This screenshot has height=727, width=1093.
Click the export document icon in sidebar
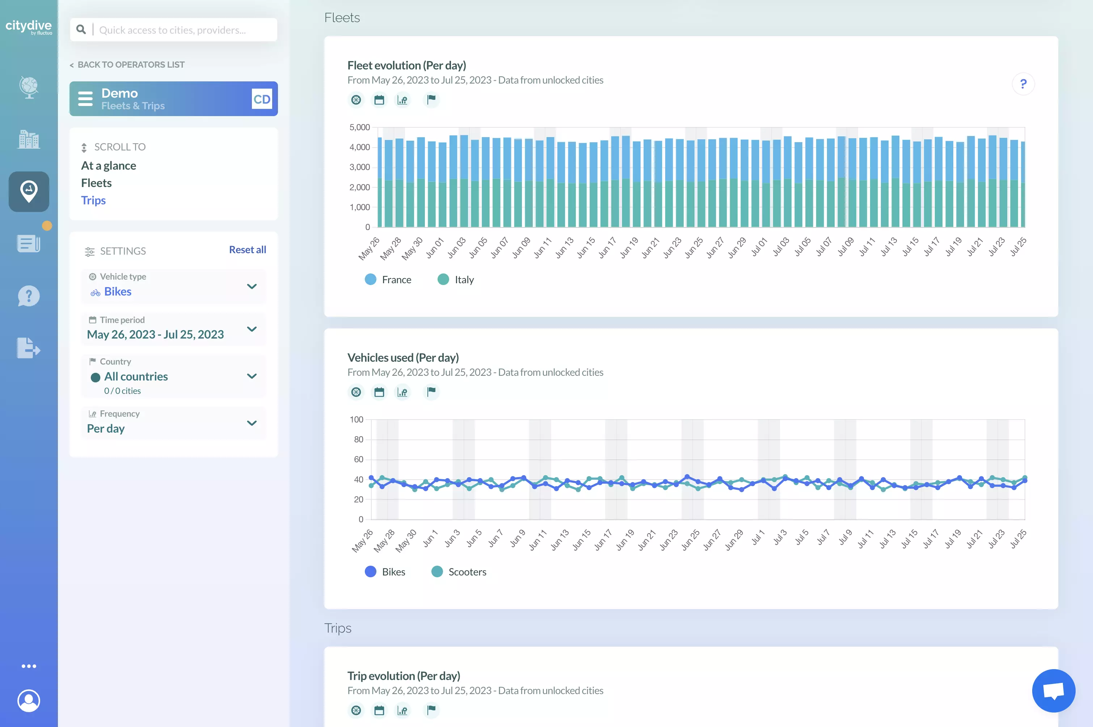29,348
